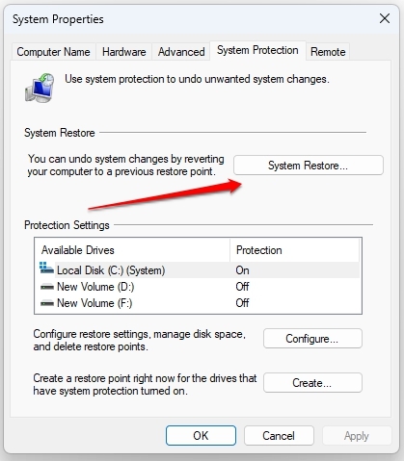404x461 pixels.
Task: Launch System Restore... wizard button
Action: 309,166
